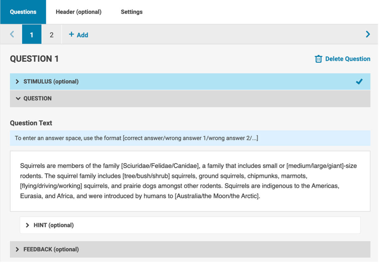Click the [tree/bush/shrub] answer space

[146, 176]
